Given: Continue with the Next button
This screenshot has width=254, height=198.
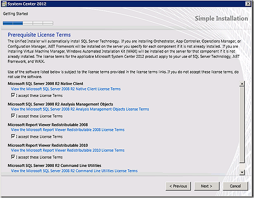Looking at the screenshot, I should (x=207, y=186).
